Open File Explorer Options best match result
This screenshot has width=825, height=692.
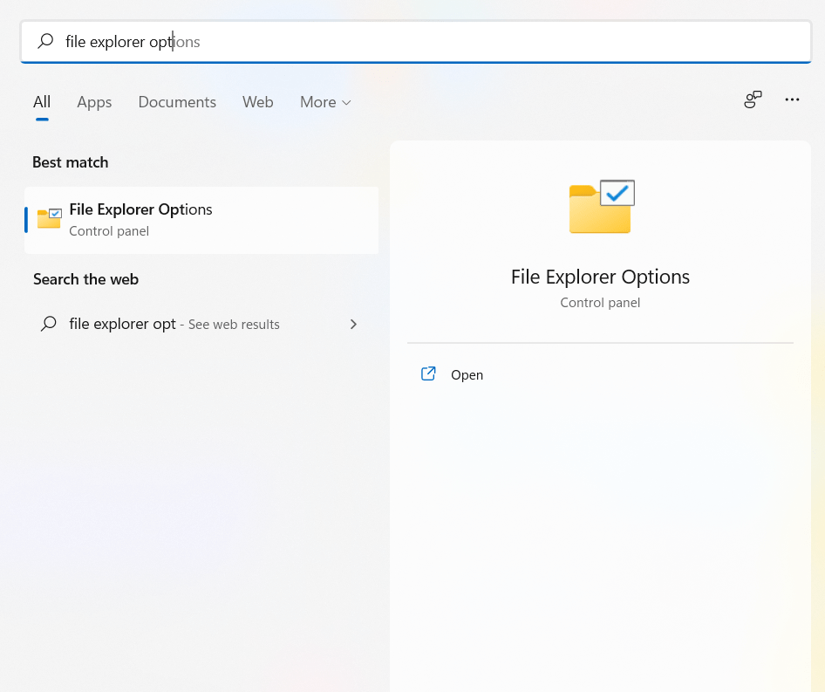point(201,220)
